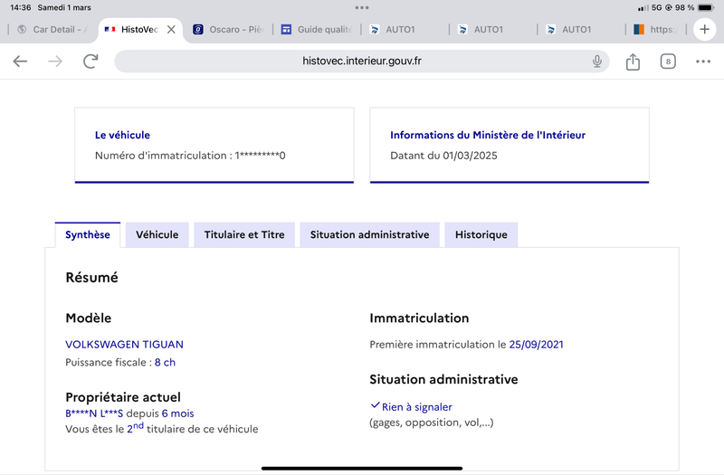The image size is (724, 475).
Task: Tap the microphone voice search icon
Action: (597, 62)
